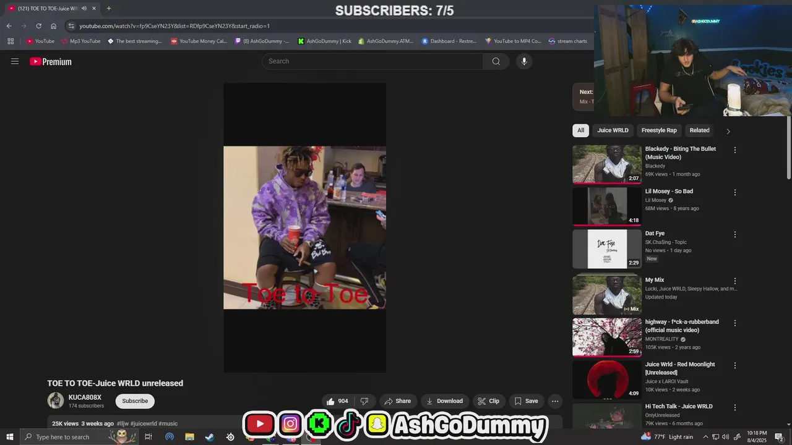
Task: Share the TOE TO TOE video
Action: point(397,401)
